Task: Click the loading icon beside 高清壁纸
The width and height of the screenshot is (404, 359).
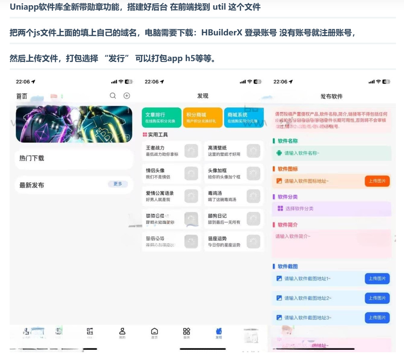Action: coord(254,151)
